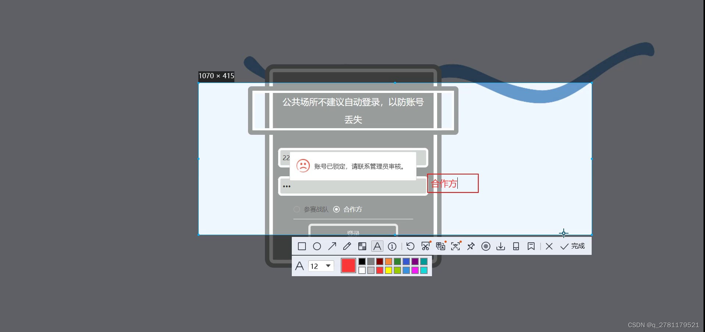This screenshot has width=705, height=332.
Task: Undo the last annotation
Action: [410, 246]
